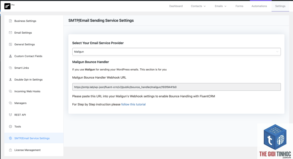
Task: Click the 'If you use Mailgun' description text
Action: 119,70
